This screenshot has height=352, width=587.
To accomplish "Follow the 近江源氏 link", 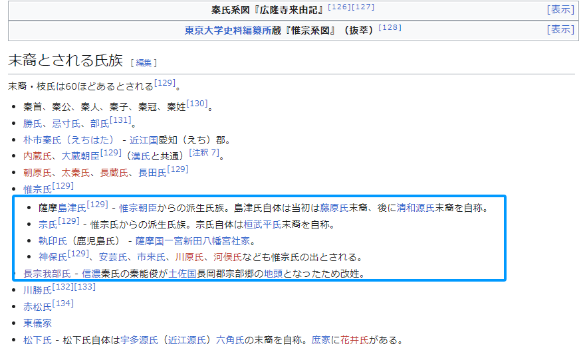I will [x=187, y=340].
